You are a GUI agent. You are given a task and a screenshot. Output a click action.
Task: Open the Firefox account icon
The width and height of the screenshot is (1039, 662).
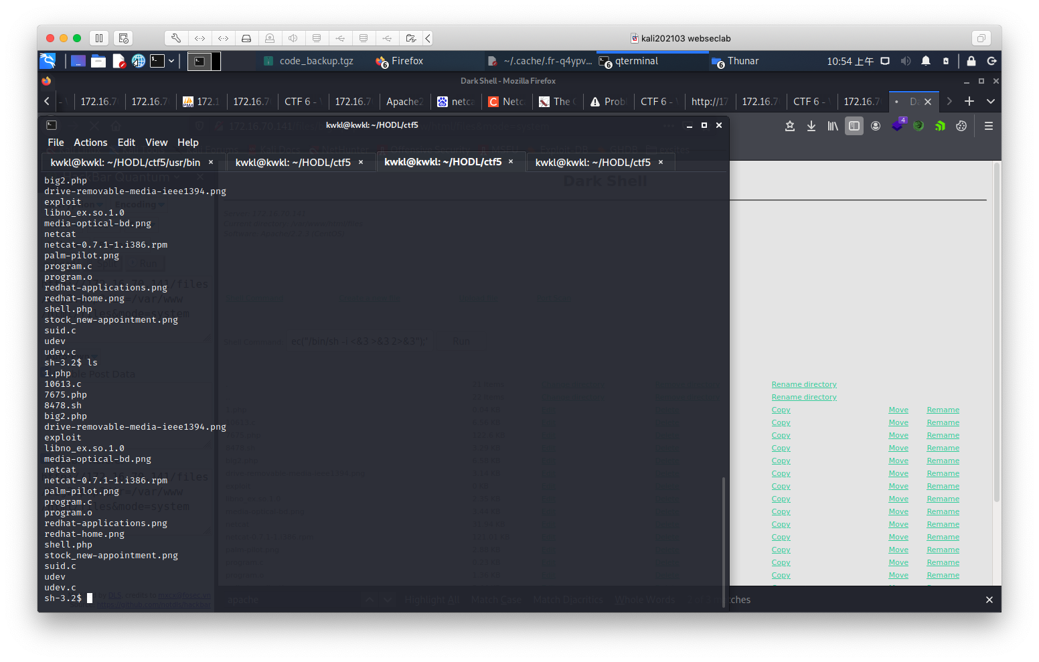click(x=876, y=126)
